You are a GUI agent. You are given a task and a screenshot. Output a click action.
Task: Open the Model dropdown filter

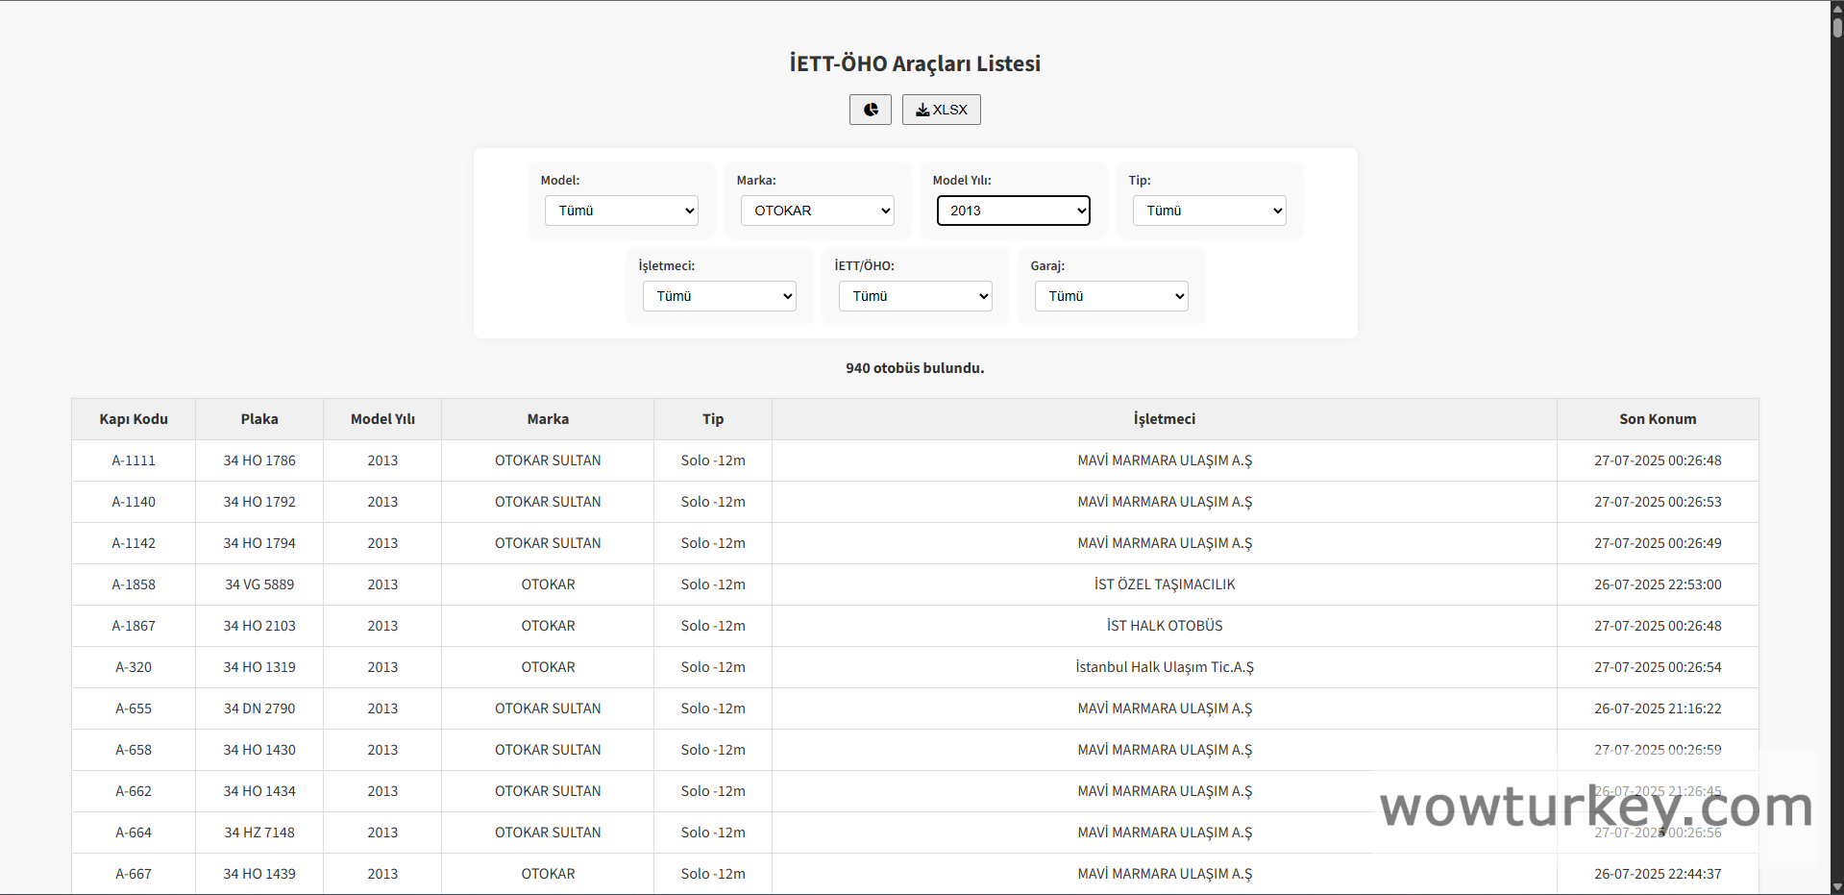point(621,211)
